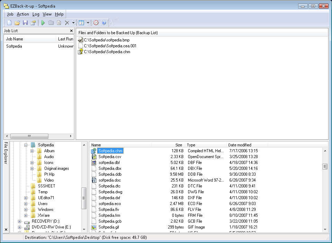Select the softpedia.eco file
Viewport: 332px width, 243px height.
coord(110,204)
